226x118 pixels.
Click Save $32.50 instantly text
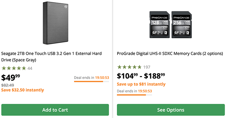23,90
